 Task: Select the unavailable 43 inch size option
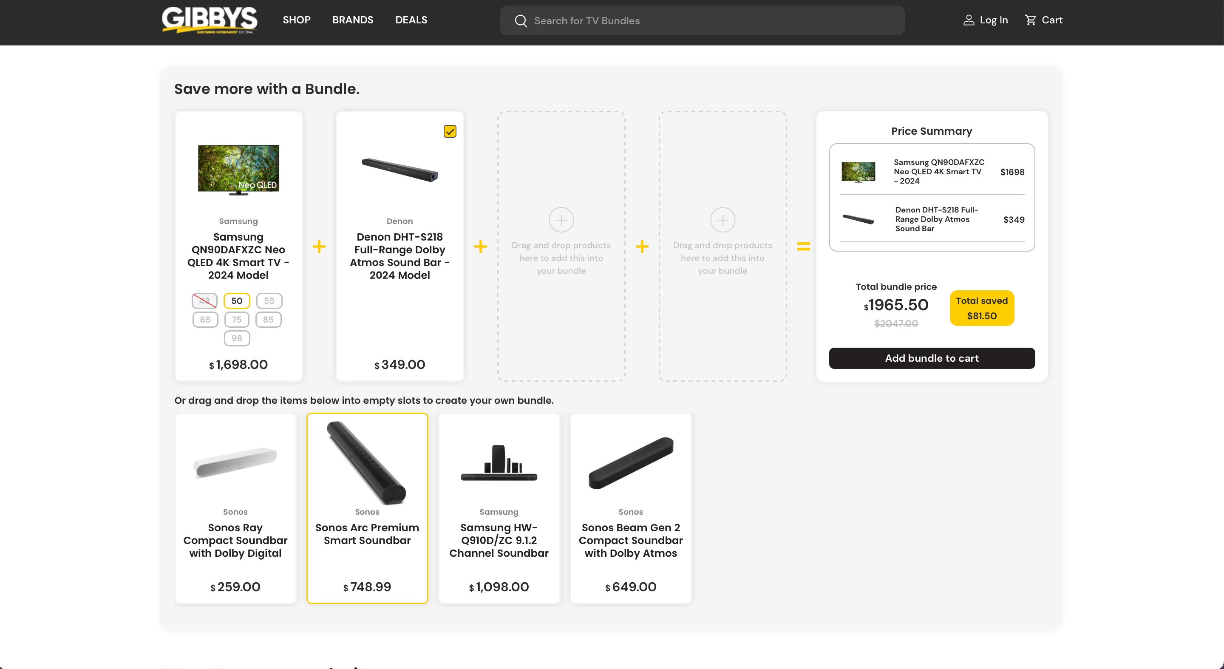tap(205, 301)
